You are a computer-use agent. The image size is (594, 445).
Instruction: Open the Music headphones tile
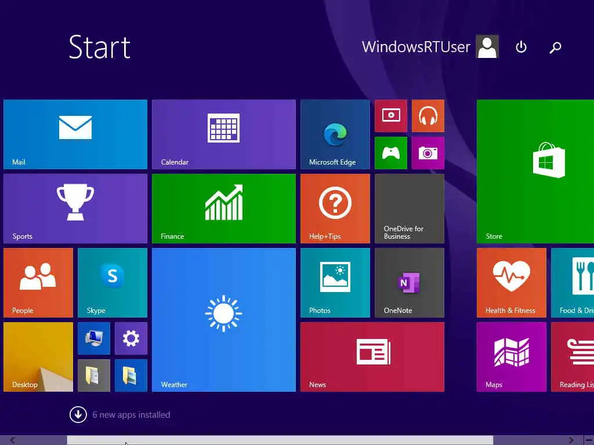pyautogui.click(x=428, y=116)
